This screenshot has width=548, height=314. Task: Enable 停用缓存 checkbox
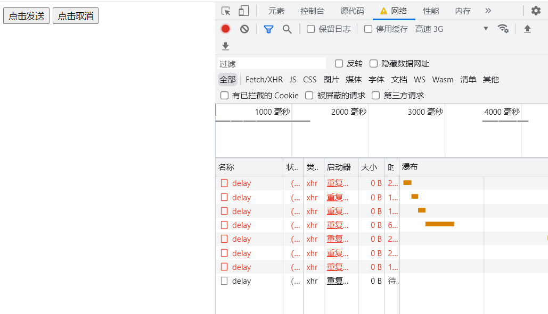(x=367, y=29)
